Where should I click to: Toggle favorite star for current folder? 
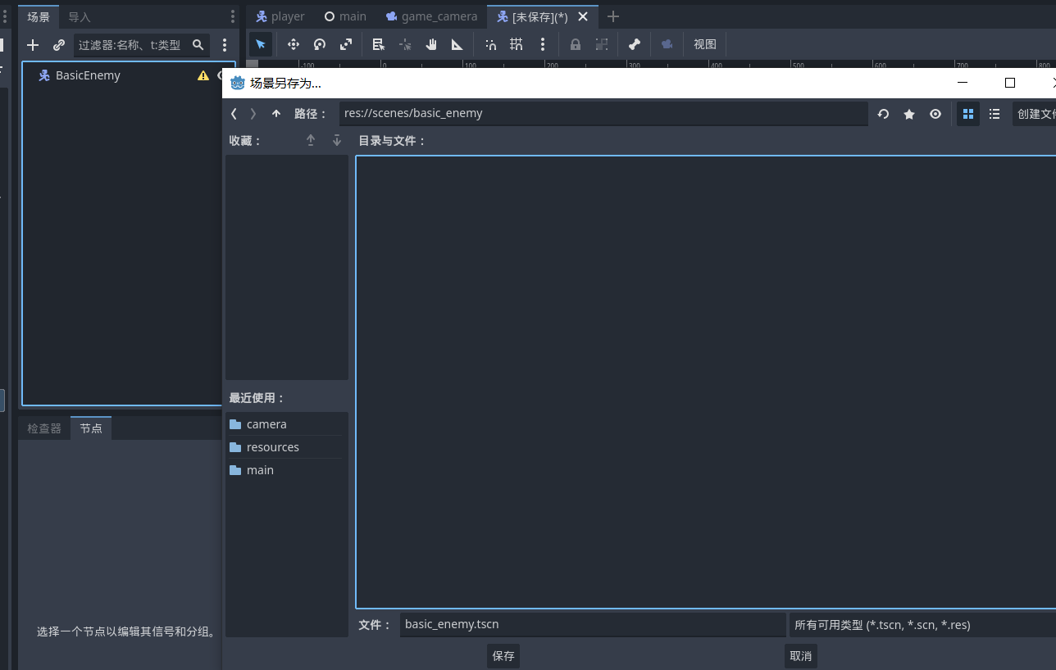point(909,114)
